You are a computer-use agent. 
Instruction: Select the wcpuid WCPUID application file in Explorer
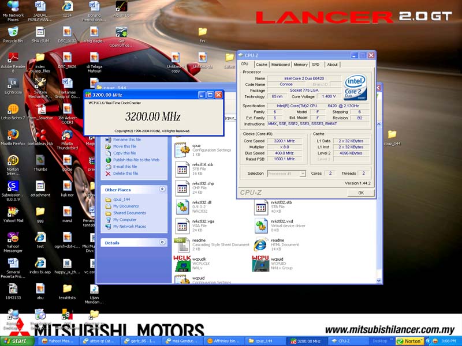pos(273,264)
